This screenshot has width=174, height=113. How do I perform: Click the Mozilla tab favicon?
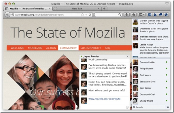click(x=7, y=9)
